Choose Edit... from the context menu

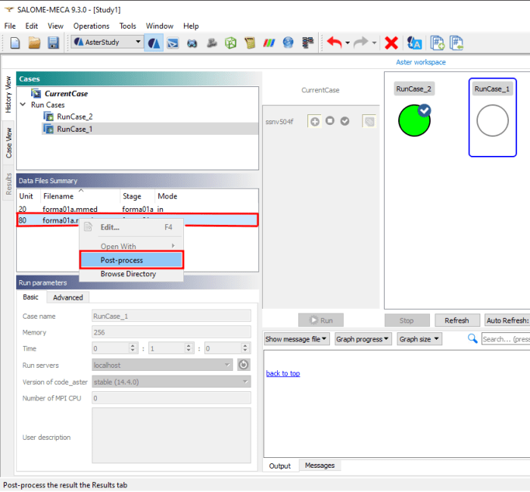[x=132, y=227]
